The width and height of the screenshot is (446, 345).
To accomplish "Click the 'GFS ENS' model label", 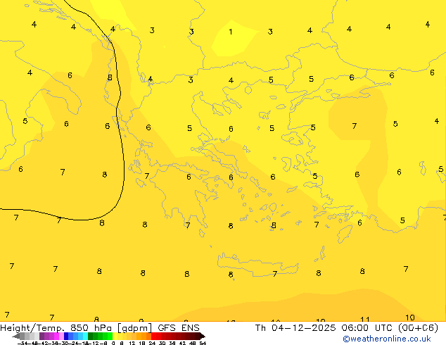I will click(179, 328).
